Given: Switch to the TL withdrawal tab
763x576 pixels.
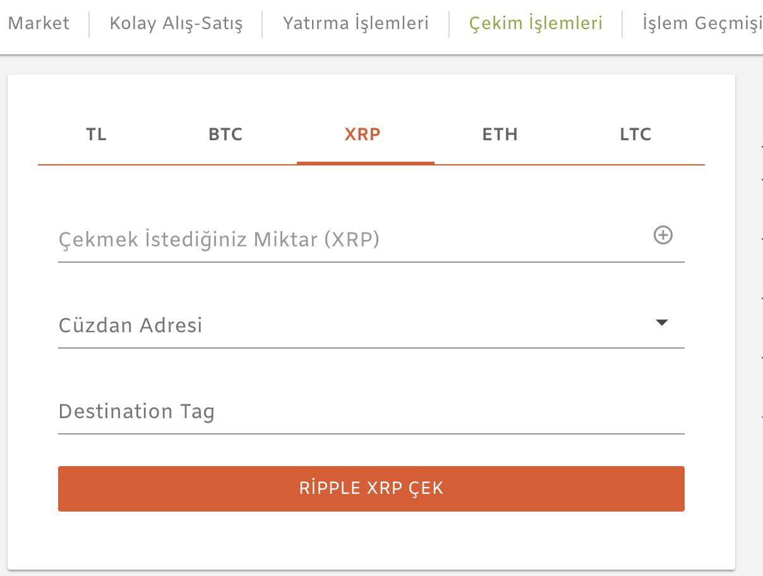Looking at the screenshot, I should point(97,135).
